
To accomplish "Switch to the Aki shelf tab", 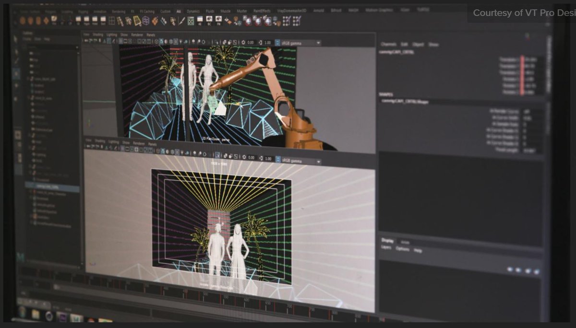I will click(x=179, y=11).
